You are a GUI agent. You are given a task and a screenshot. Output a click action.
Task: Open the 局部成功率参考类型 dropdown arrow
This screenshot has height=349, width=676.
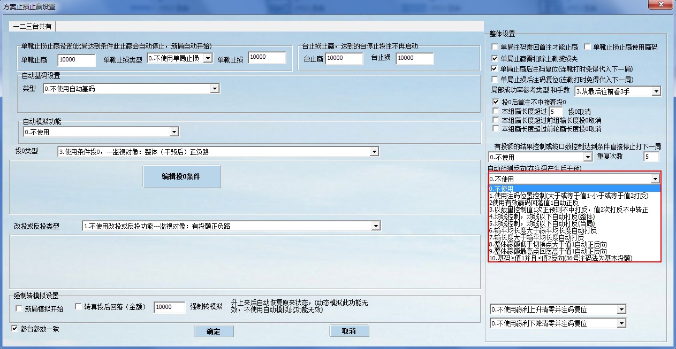tap(656, 91)
